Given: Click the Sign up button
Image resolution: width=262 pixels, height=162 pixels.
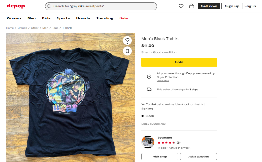Looking at the screenshot, I should 232,6.
